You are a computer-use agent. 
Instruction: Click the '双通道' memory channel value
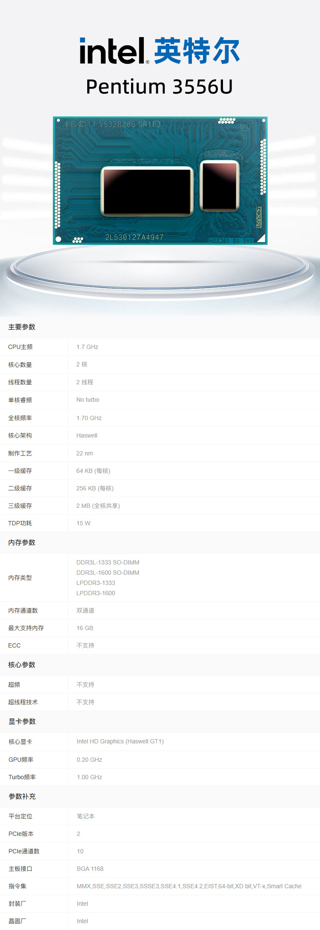coord(85,610)
